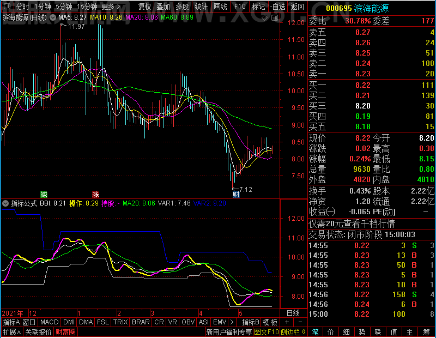Expand the 指标公式 indicator dropdown arrow
436x338 pixels.
[5, 203]
